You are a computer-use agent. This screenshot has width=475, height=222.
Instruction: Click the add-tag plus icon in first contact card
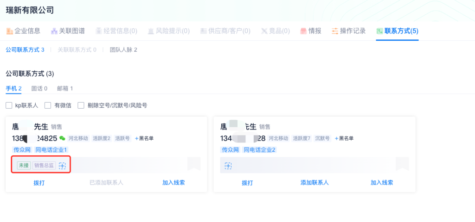[x=62, y=166]
